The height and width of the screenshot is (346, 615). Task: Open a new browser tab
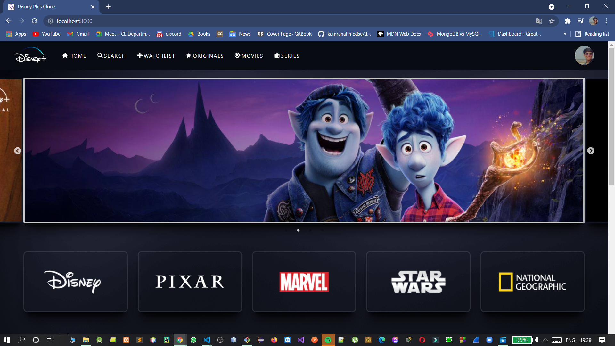click(108, 7)
